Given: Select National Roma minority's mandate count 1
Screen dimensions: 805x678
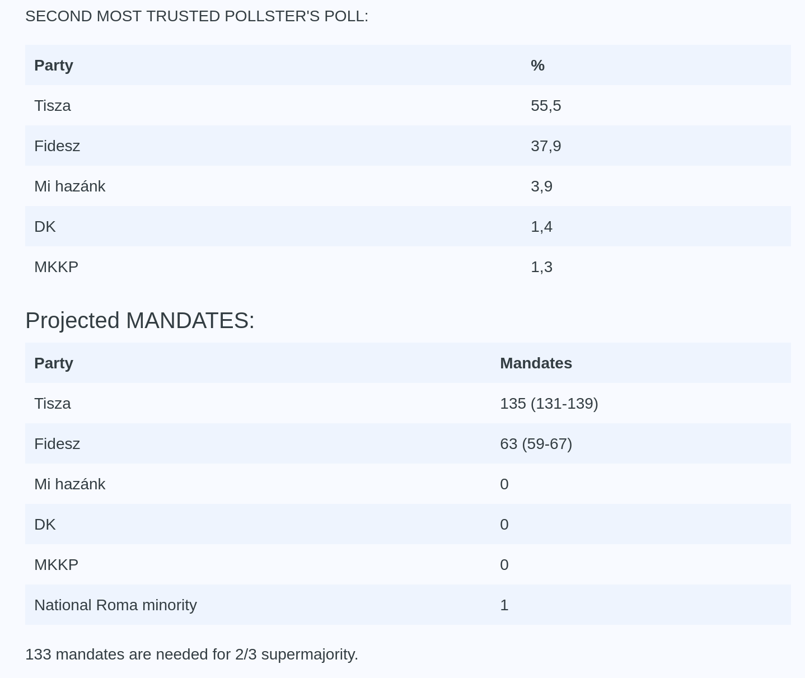Looking at the screenshot, I should [504, 605].
